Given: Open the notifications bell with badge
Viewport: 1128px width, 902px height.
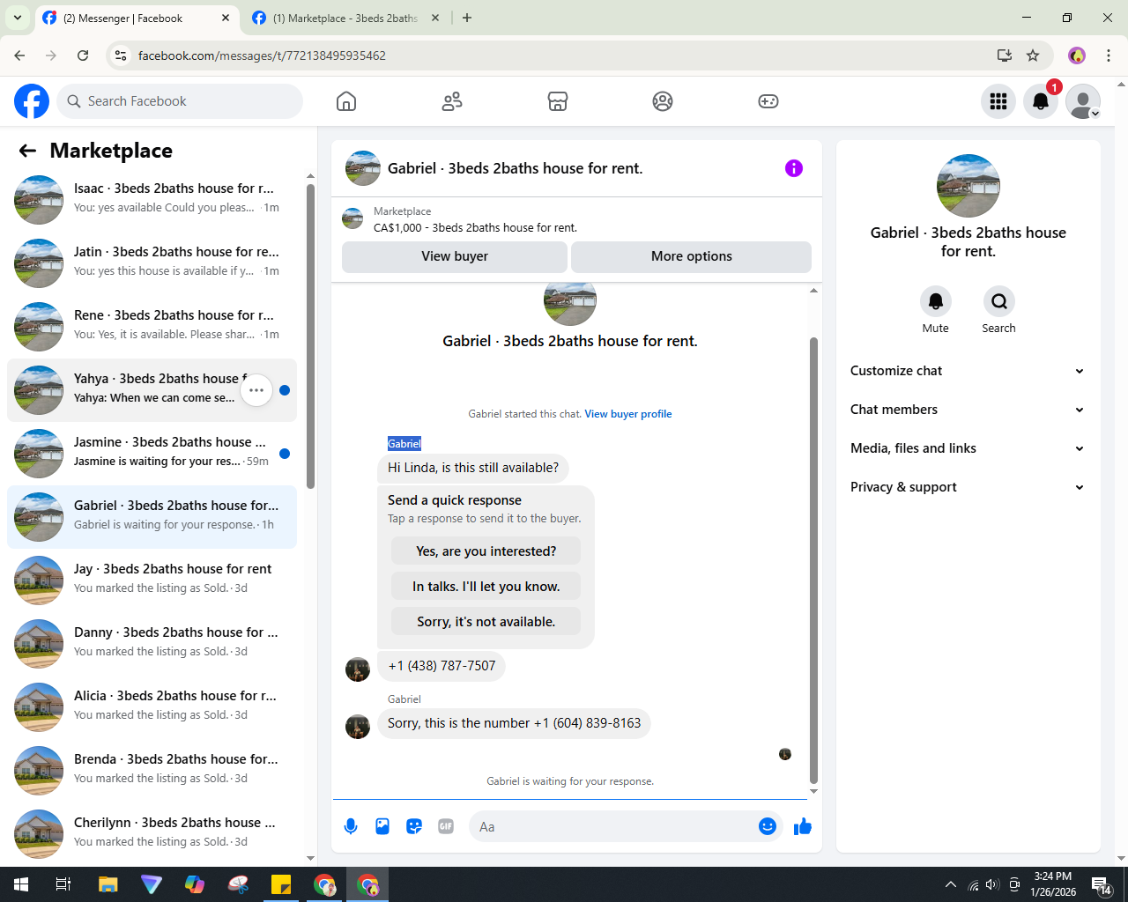Looking at the screenshot, I should pyautogui.click(x=1041, y=101).
